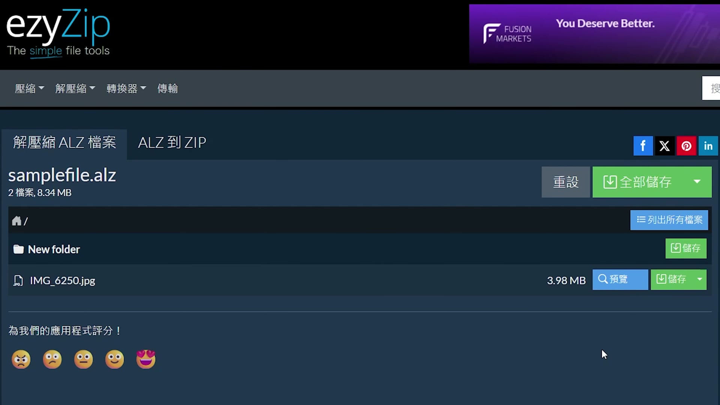Expand the 全部儲存 dropdown arrow
This screenshot has width=720, height=405.
click(697, 182)
